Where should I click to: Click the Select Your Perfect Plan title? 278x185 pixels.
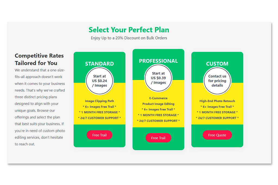click(x=129, y=30)
